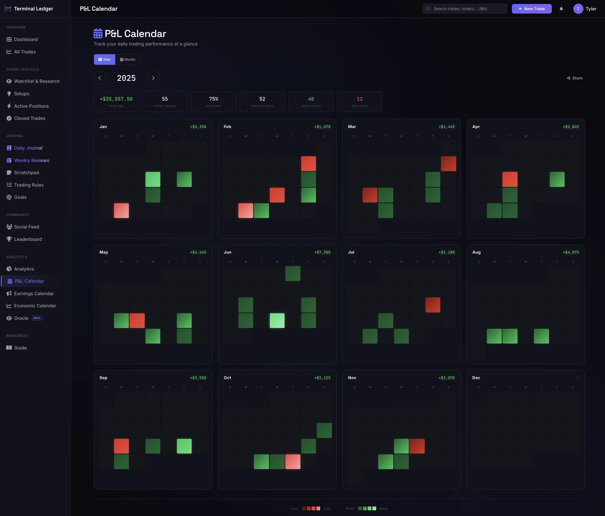Screen dimensions: 605x516
Task: Open the Daily Journal page
Action: 28,148
